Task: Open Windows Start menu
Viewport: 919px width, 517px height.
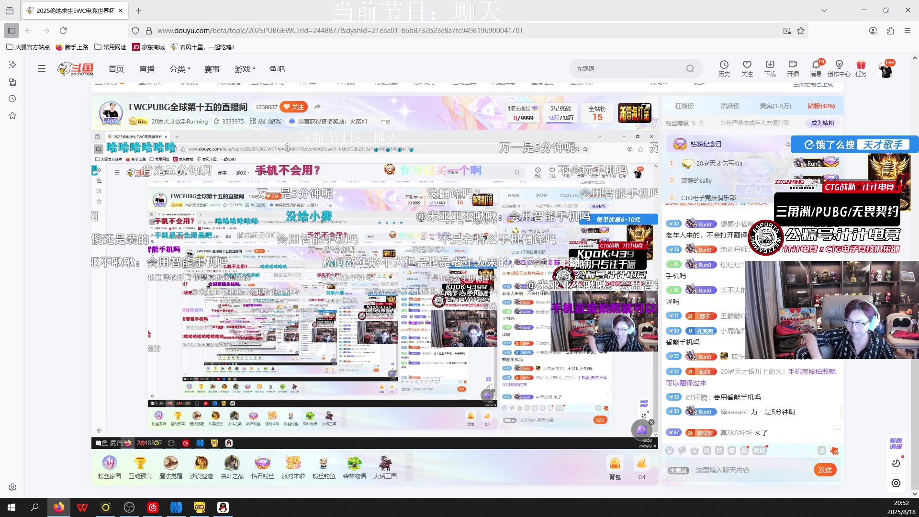Action: point(11,507)
